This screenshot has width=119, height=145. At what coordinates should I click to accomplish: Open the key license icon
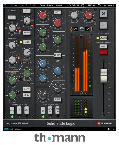coord(109,129)
